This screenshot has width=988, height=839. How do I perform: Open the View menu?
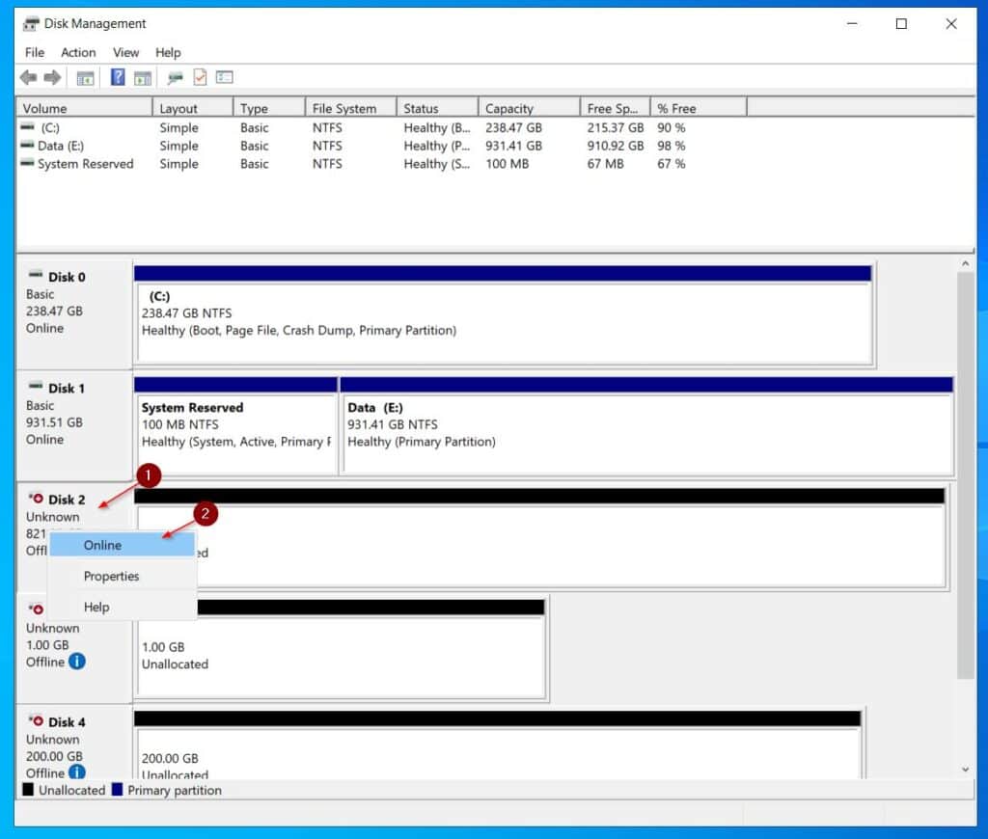[x=125, y=52]
